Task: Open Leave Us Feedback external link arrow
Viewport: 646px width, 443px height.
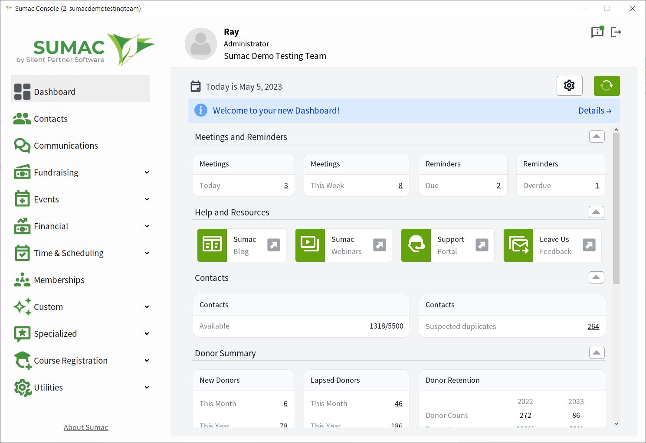Action: [x=589, y=245]
